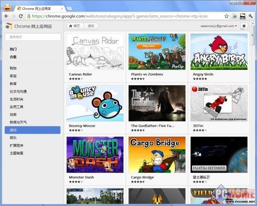Click the Canvas Rider title text
This screenshot has height=206, width=257.
80,74
